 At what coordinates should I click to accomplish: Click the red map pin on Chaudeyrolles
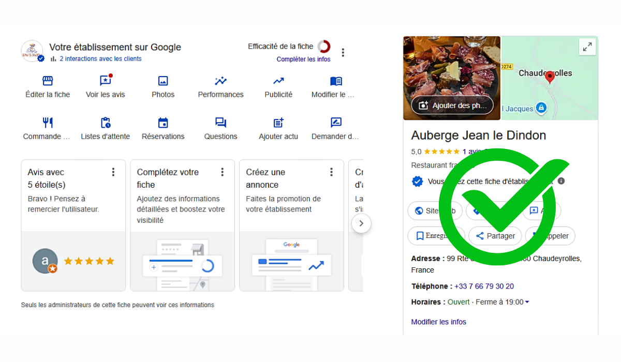tap(550, 78)
